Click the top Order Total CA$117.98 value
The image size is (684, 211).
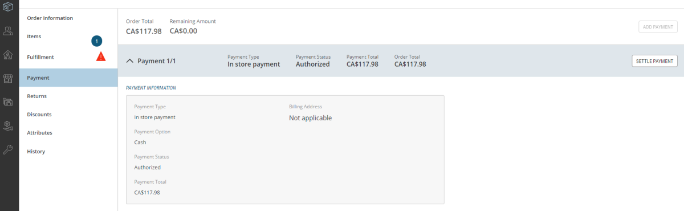[144, 31]
